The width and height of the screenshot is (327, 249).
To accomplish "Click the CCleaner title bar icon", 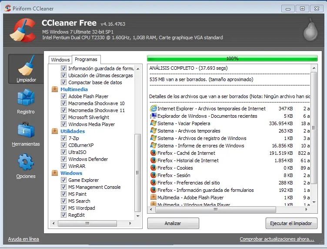I will [x=7, y=8].
